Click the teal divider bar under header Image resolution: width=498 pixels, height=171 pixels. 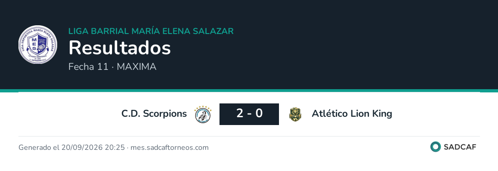pos(249,91)
